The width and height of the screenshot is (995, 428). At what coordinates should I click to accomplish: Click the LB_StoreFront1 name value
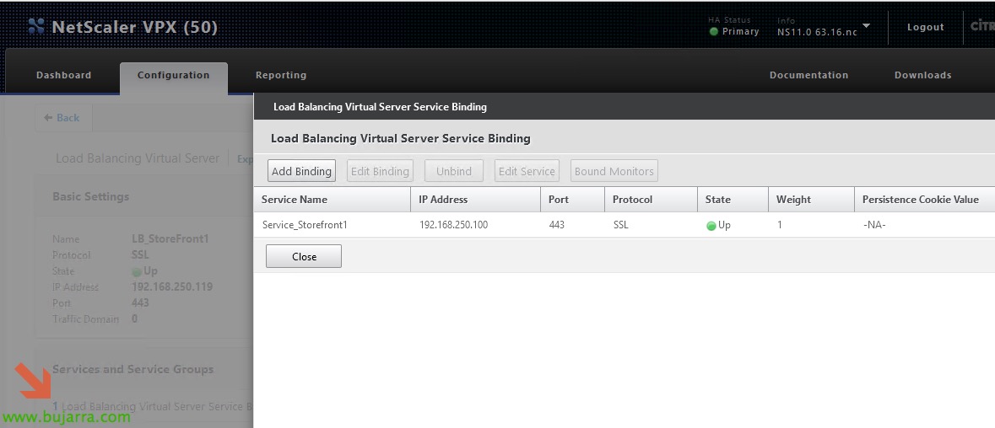(x=170, y=239)
